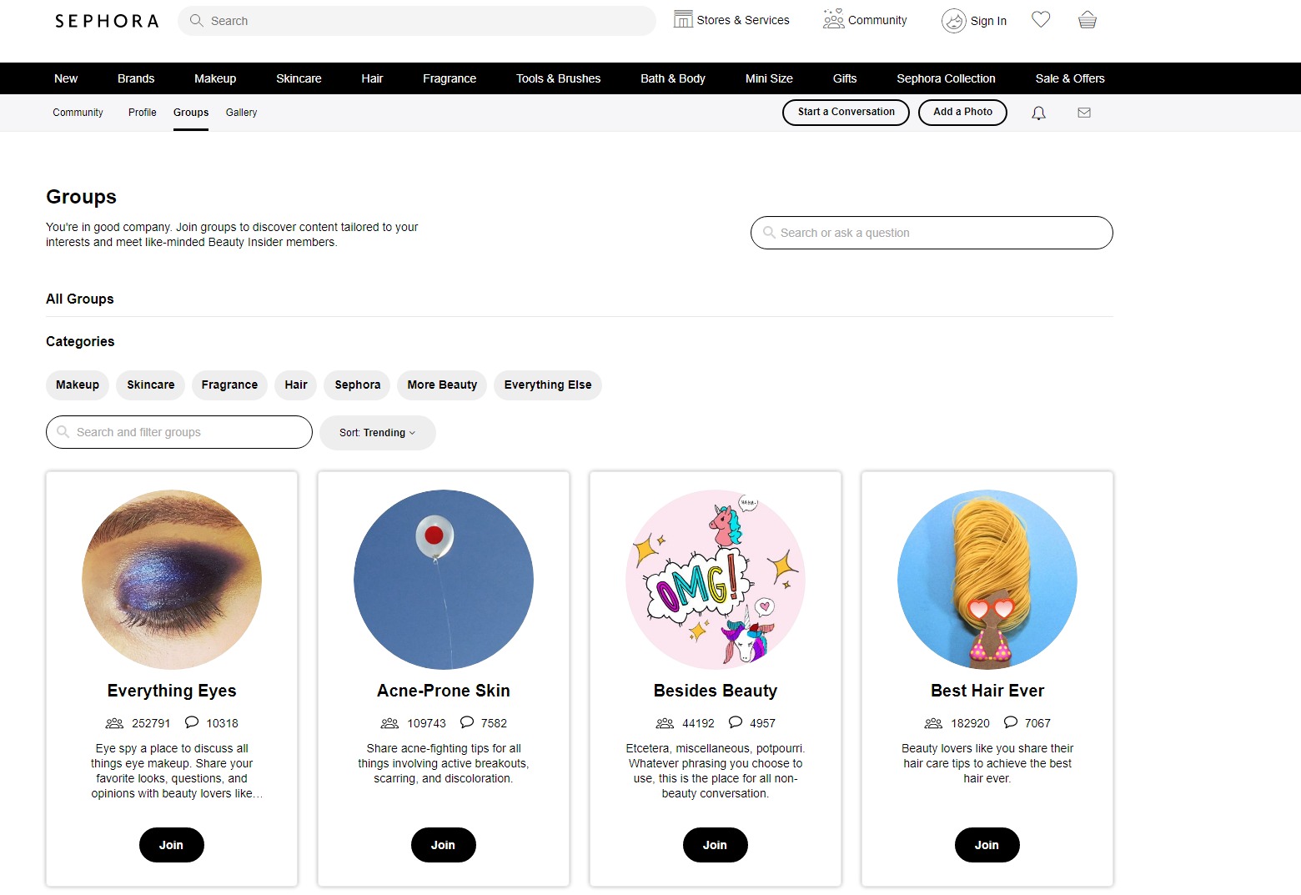
Task: Filter by Makeup category chip
Action: click(x=78, y=385)
